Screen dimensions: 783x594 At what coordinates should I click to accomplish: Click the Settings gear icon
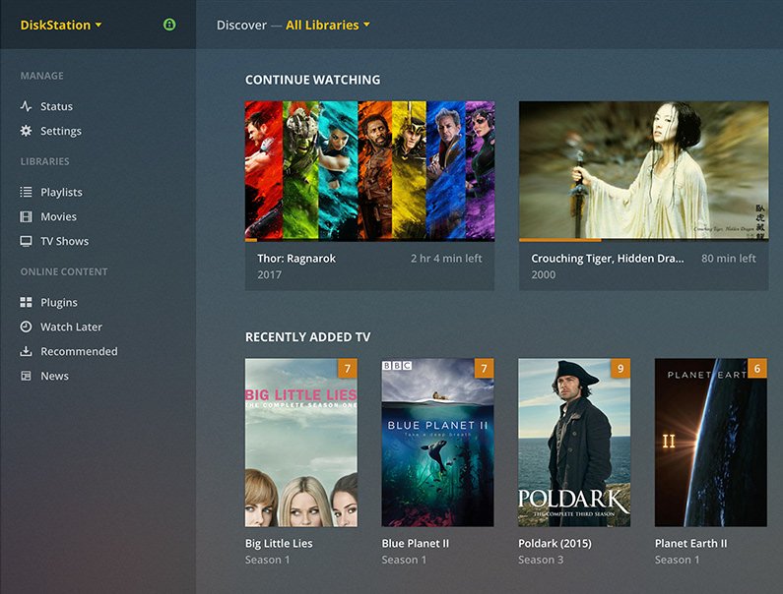26,131
